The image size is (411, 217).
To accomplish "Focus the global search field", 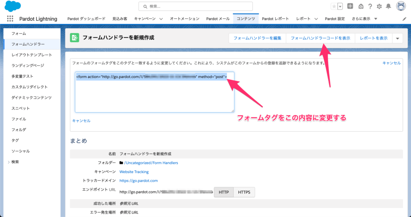I will [195, 6].
